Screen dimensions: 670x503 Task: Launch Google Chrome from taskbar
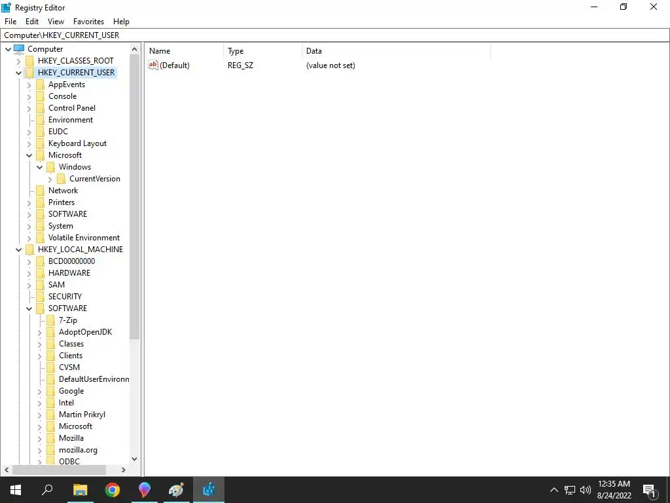(x=113, y=490)
